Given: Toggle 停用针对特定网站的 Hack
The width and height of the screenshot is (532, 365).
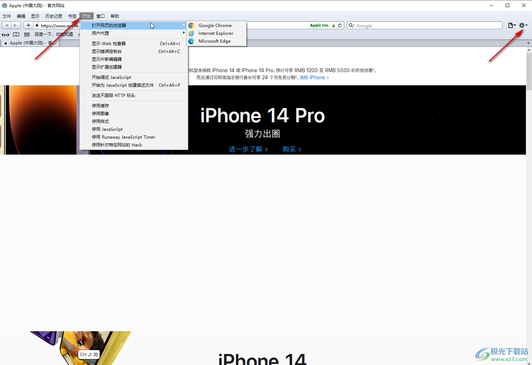Looking at the screenshot, I should tap(133, 145).
